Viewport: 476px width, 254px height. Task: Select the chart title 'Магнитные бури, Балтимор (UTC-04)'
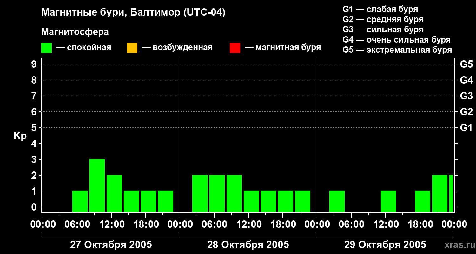(133, 13)
